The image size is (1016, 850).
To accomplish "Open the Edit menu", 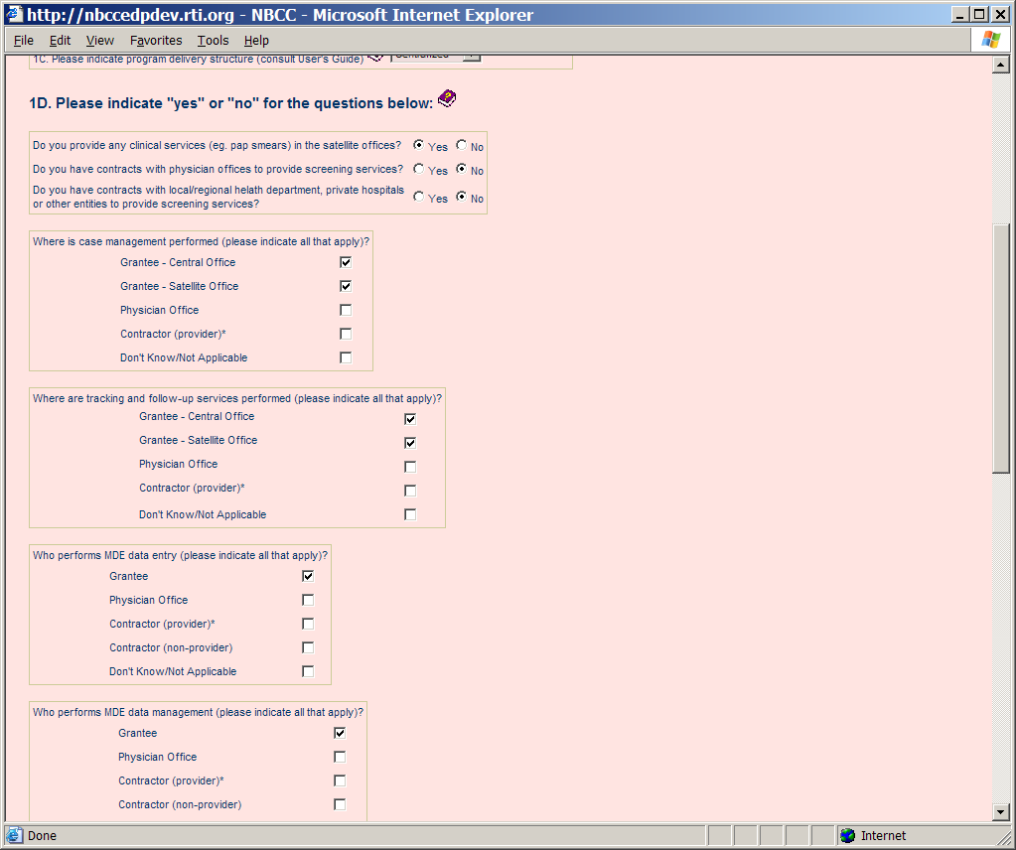I will [60, 40].
